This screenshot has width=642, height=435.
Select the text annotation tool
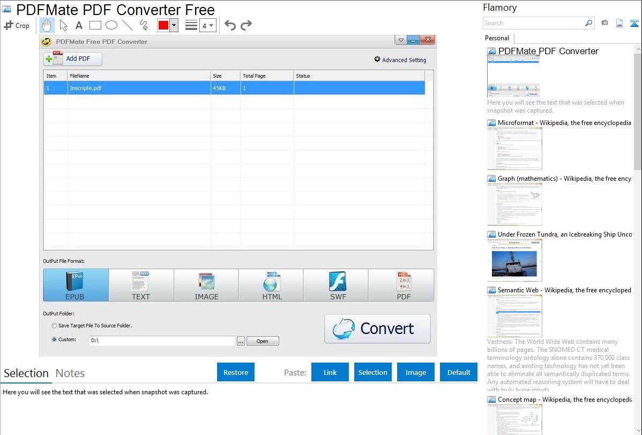(79, 25)
